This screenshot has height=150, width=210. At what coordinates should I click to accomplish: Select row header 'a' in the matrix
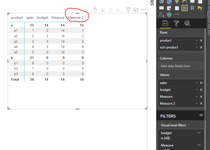12,25
